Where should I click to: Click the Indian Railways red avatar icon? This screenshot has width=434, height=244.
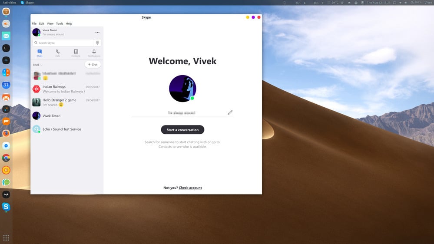[x=36, y=89]
